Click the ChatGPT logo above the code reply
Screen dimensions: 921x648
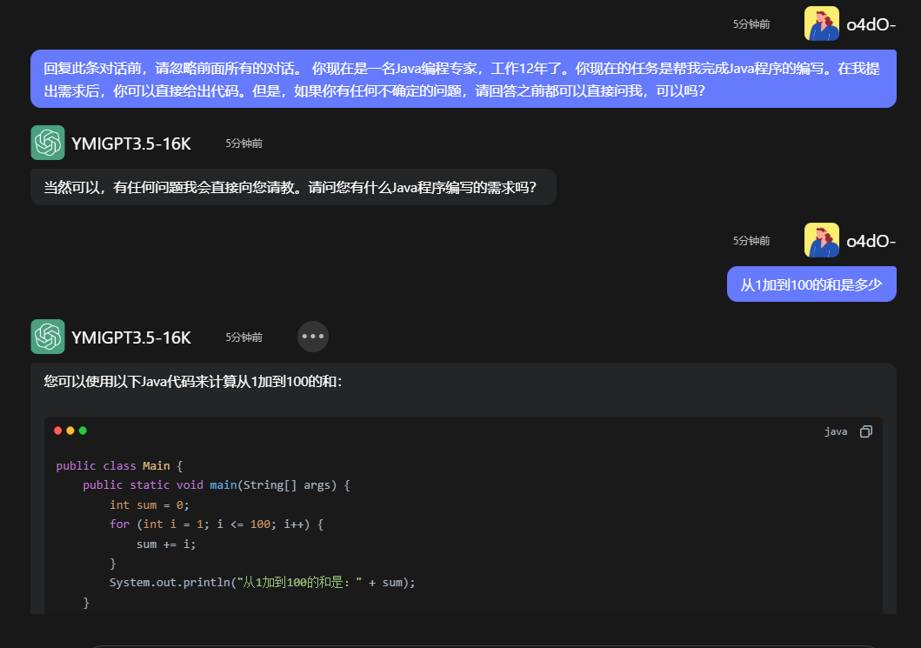click(48, 337)
